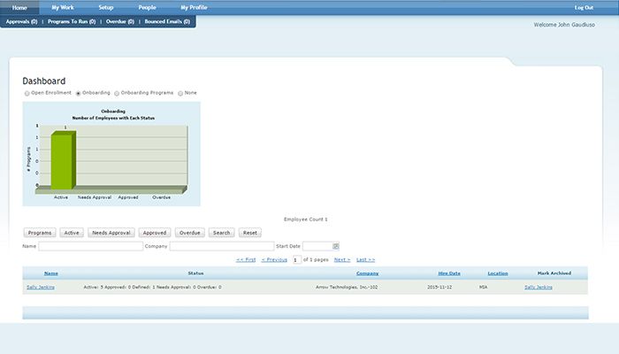This screenshot has width=619, height=354.
Task: Click Sally Jenkins link under Mark Archived
Action: pos(539,288)
